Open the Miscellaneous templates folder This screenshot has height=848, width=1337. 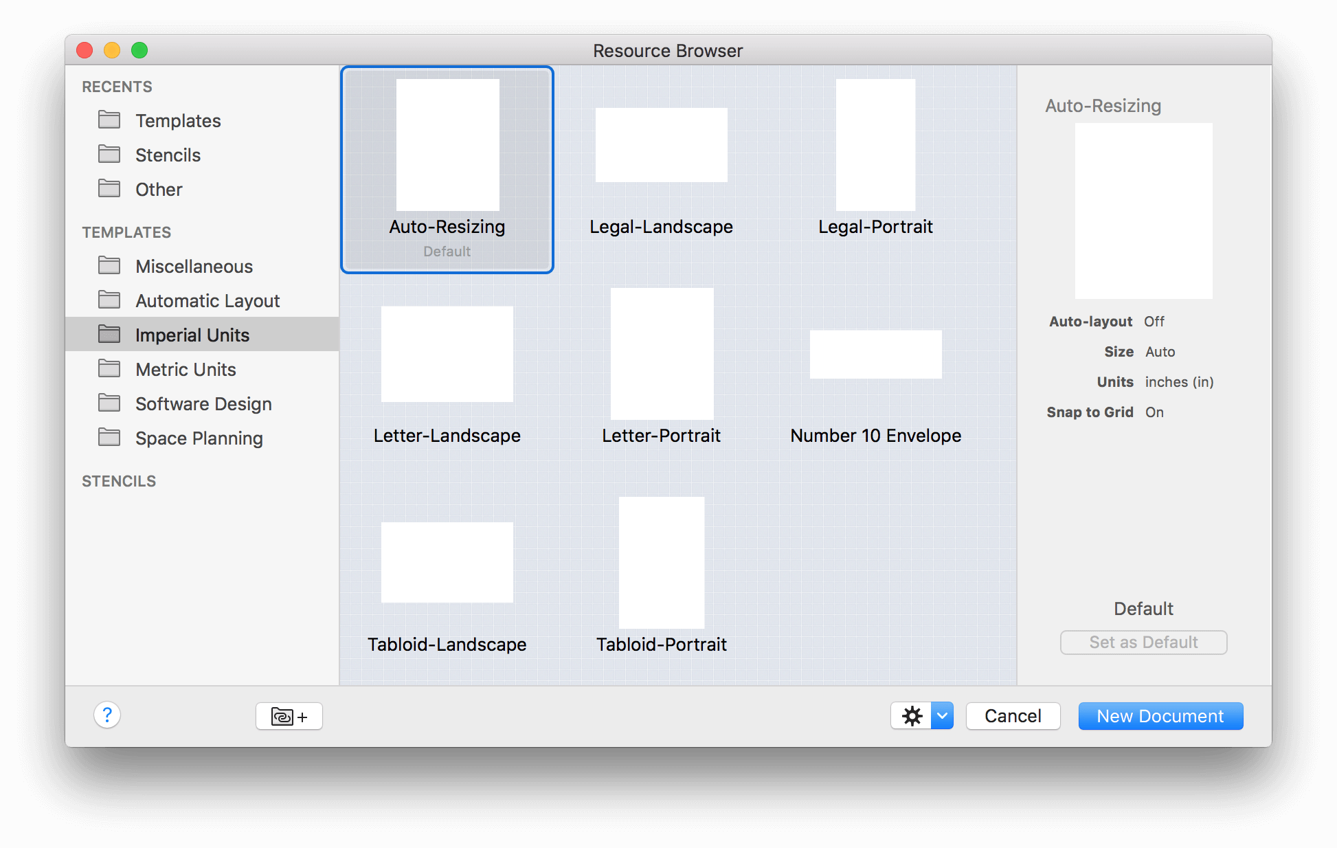click(202, 267)
